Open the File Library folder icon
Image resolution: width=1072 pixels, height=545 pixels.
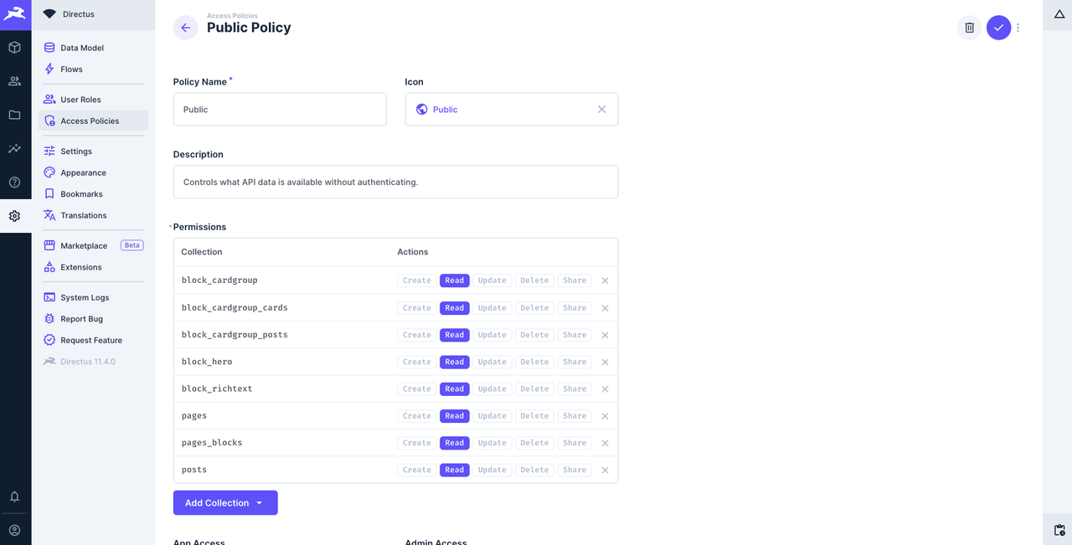tap(14, 115)
